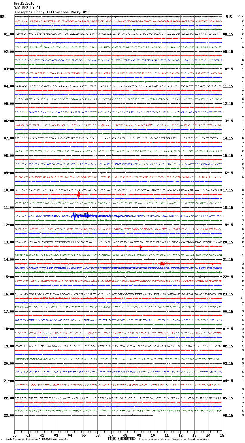Click the 01:00 MST time label

(x=9, y=34)
